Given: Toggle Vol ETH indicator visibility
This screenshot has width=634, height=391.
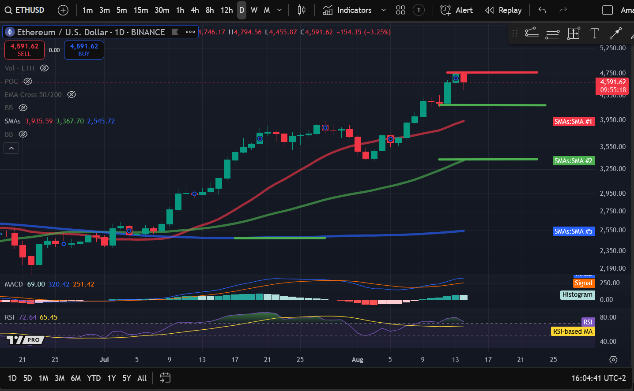Looking at the screenshot, I should [x=44, y=68].
